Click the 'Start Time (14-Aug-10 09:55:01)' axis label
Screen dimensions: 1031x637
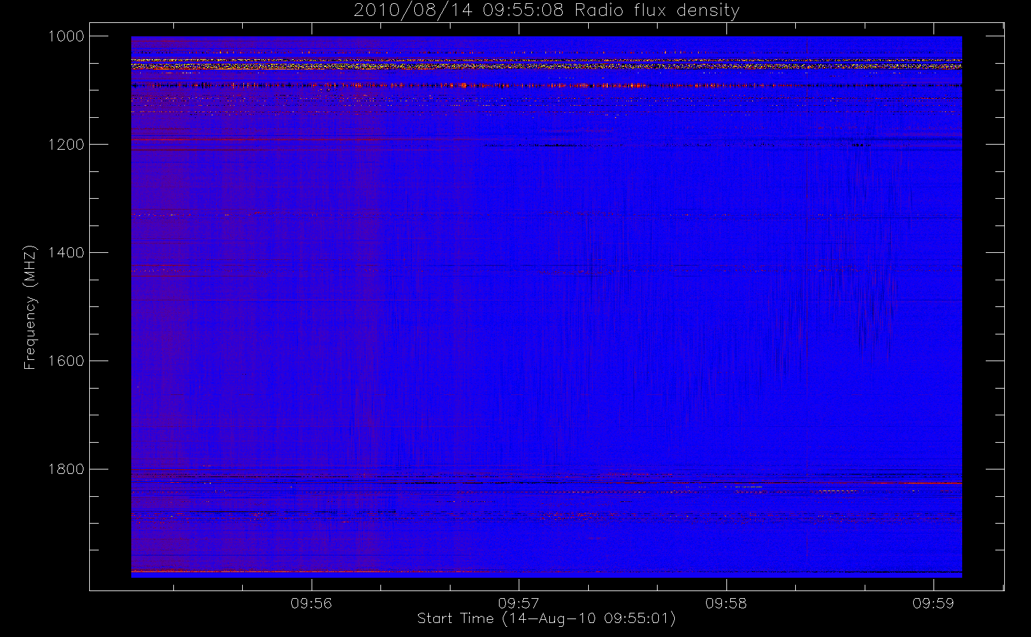tap(546, 619)
